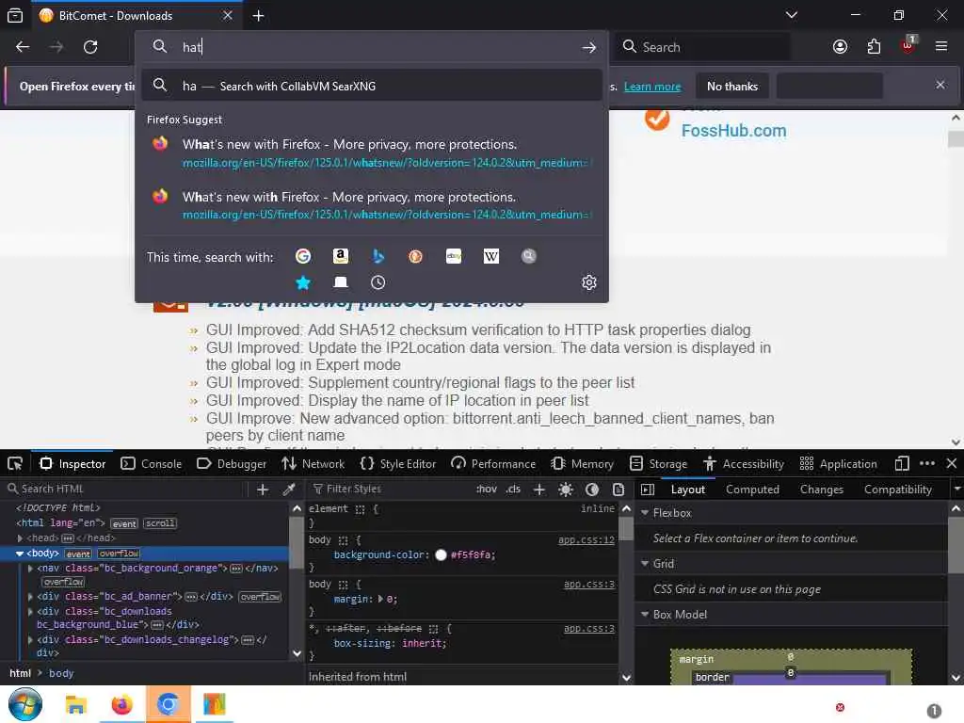Viewport: 964px width, 723px height.
Task: Create a new node in Inspector
Action: point(263,490)
